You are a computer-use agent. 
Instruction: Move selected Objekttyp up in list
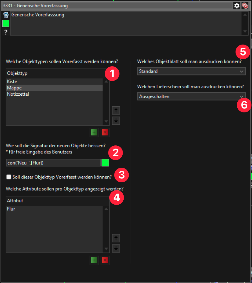click(116, 111)
